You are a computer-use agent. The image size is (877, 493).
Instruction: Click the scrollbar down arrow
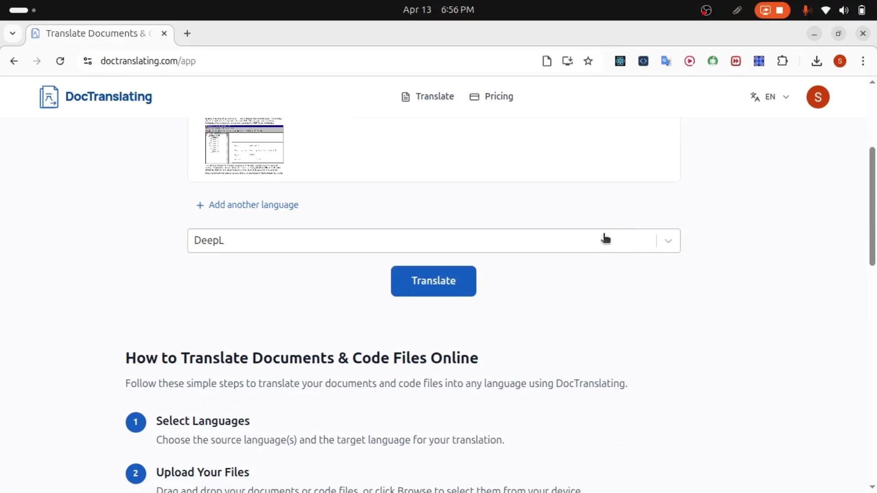tap(872, 487)
